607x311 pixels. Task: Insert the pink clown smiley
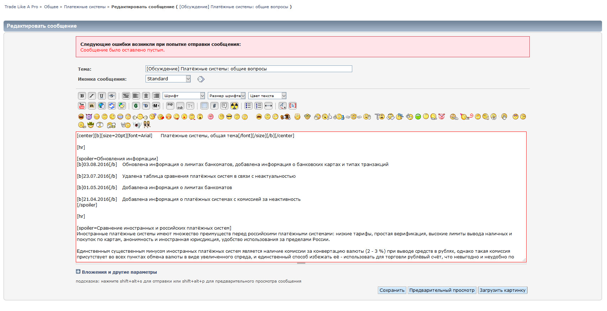tap(442, 116)
